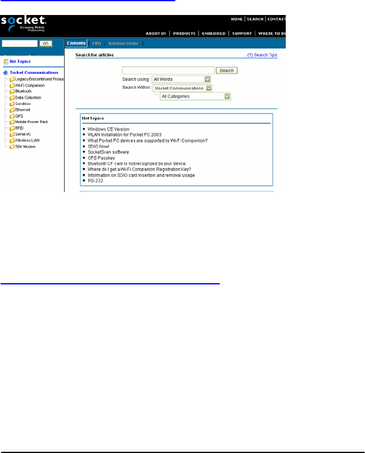
Task: Click folder icon beside Serial I/O
Action: pyautogui.click(x=12, y=134)
